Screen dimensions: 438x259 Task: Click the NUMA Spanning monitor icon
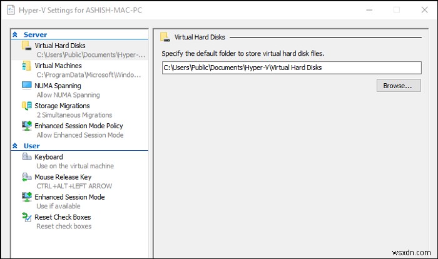tap(26, 86)
